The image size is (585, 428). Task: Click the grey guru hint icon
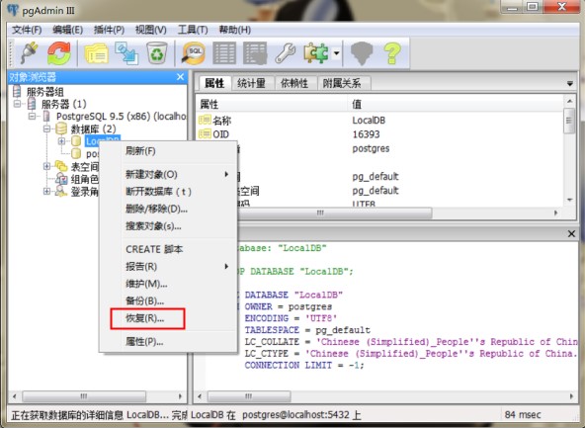click(362, 53)
